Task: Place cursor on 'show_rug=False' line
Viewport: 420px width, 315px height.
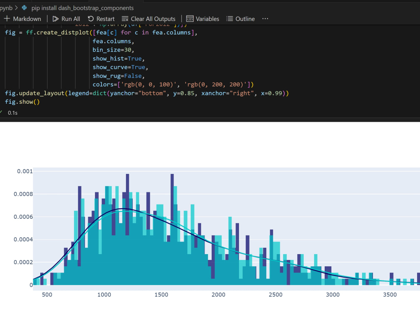Action: [118, 76]
